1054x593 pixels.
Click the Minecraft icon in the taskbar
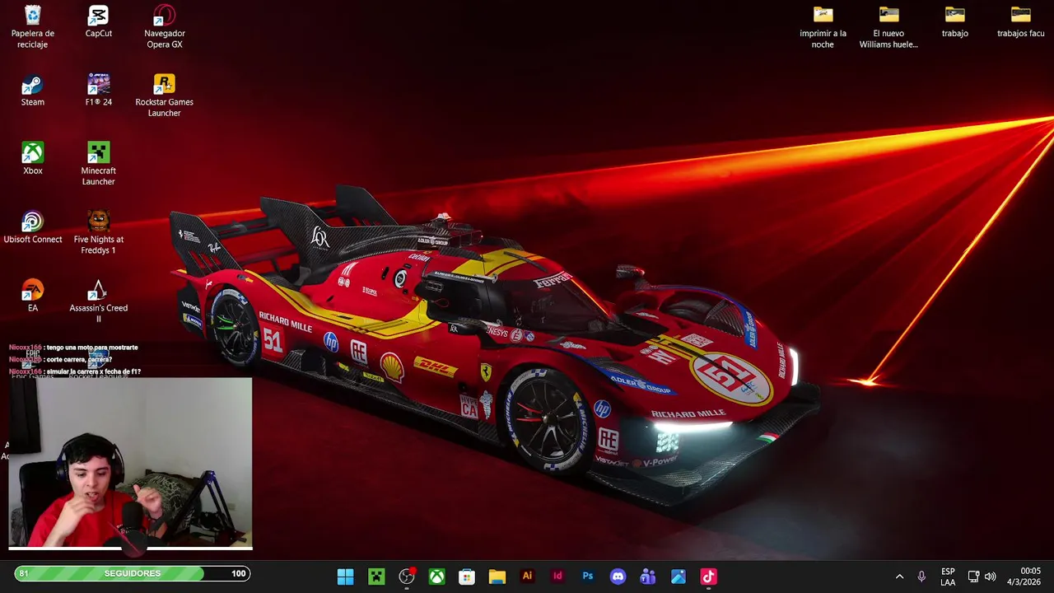(376, 577)
